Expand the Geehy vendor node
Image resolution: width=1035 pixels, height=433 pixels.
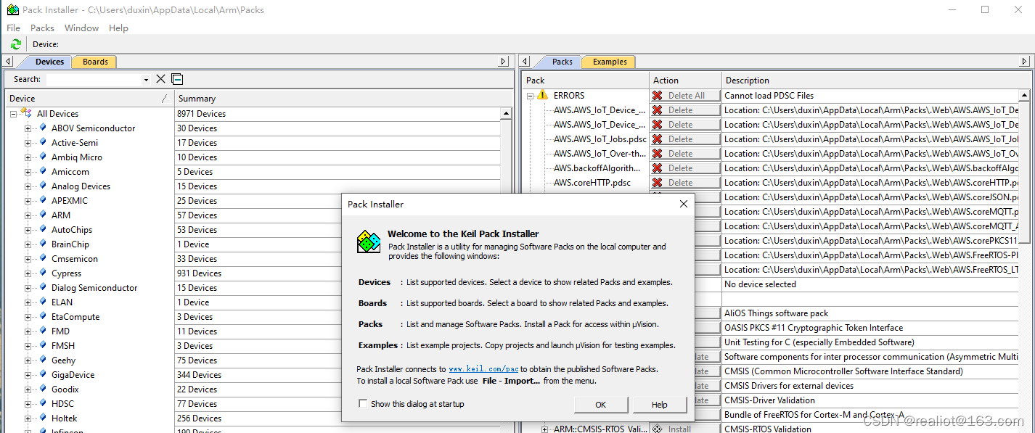tap(28, 360)
